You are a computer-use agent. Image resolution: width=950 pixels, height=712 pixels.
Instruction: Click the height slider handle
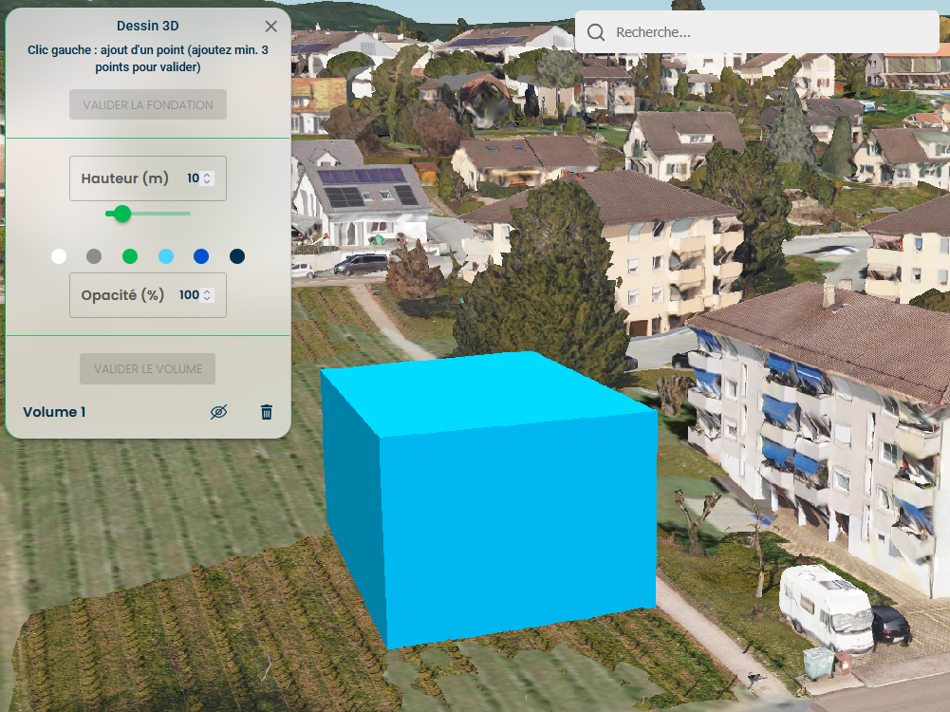(122, 214)
